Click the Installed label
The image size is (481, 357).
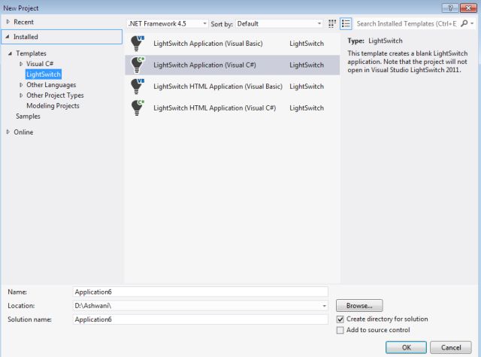[x=26, y=37]
